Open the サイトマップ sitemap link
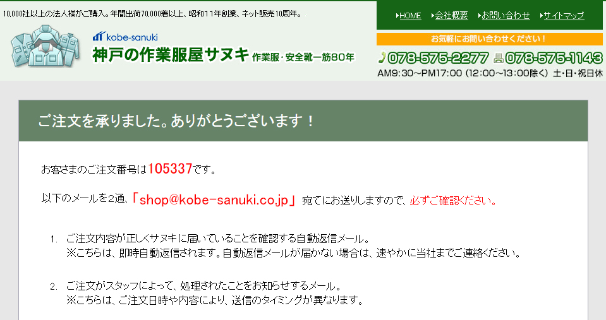 (x=564, y=16)
